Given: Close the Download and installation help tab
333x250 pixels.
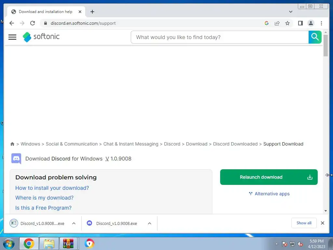Looking at the screenshot, I should pos(80,12).
